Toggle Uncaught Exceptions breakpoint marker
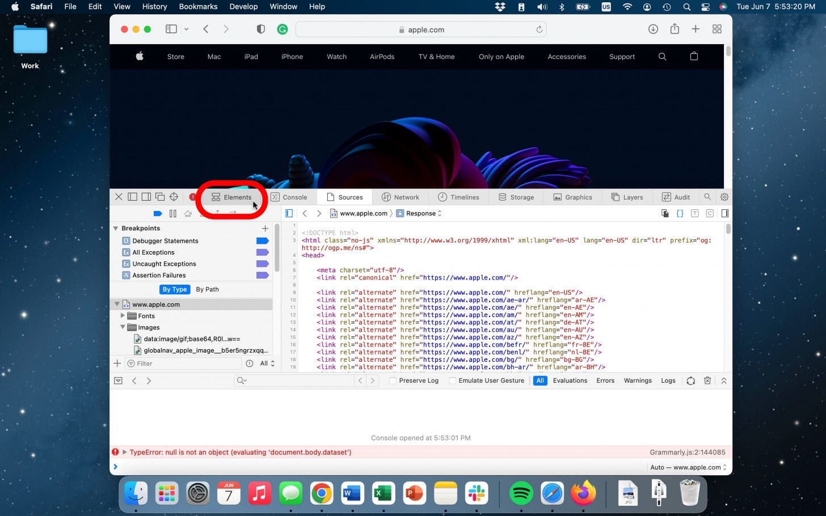Image resolution: width=826 pixels, height=516 pixels. coord(262,264)
